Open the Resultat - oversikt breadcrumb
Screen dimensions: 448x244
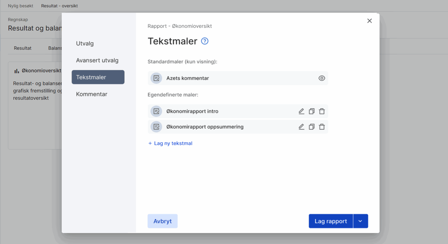click(60, 6)
